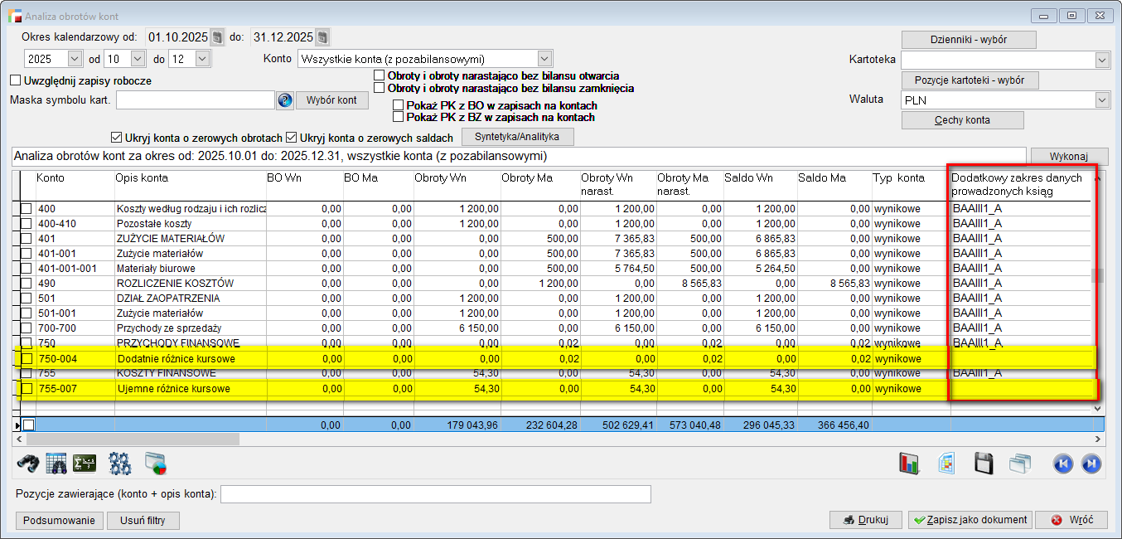1122x539 pixels.
Task: Jump to first record with blue arrow
Action: 1062,464
